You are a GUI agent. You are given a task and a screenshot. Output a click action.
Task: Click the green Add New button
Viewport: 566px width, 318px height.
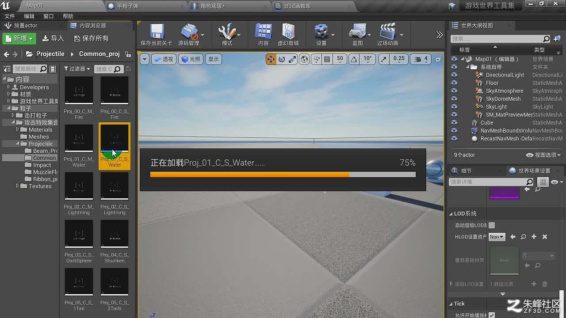pos(19,39)
